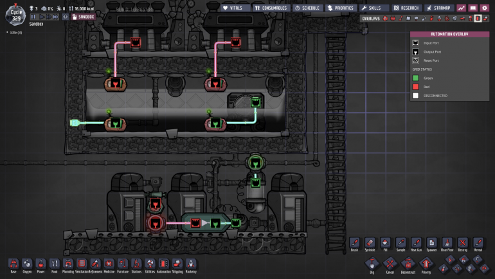Screen dimensions: 495x279
Task: Click the Idle (3) notification
Action: click(x=15, y=33)
